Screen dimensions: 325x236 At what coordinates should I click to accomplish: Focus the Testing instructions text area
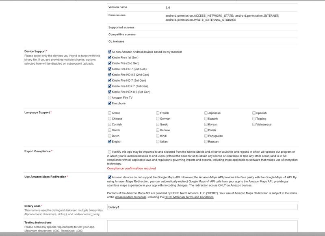pyautogui.click(x=202, y=226)
